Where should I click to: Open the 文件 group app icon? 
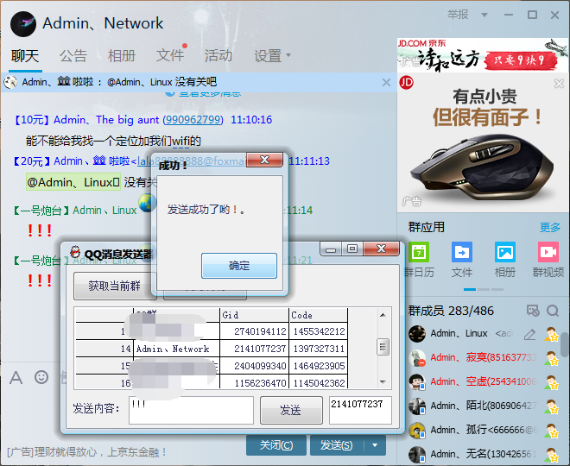[462, 252]
